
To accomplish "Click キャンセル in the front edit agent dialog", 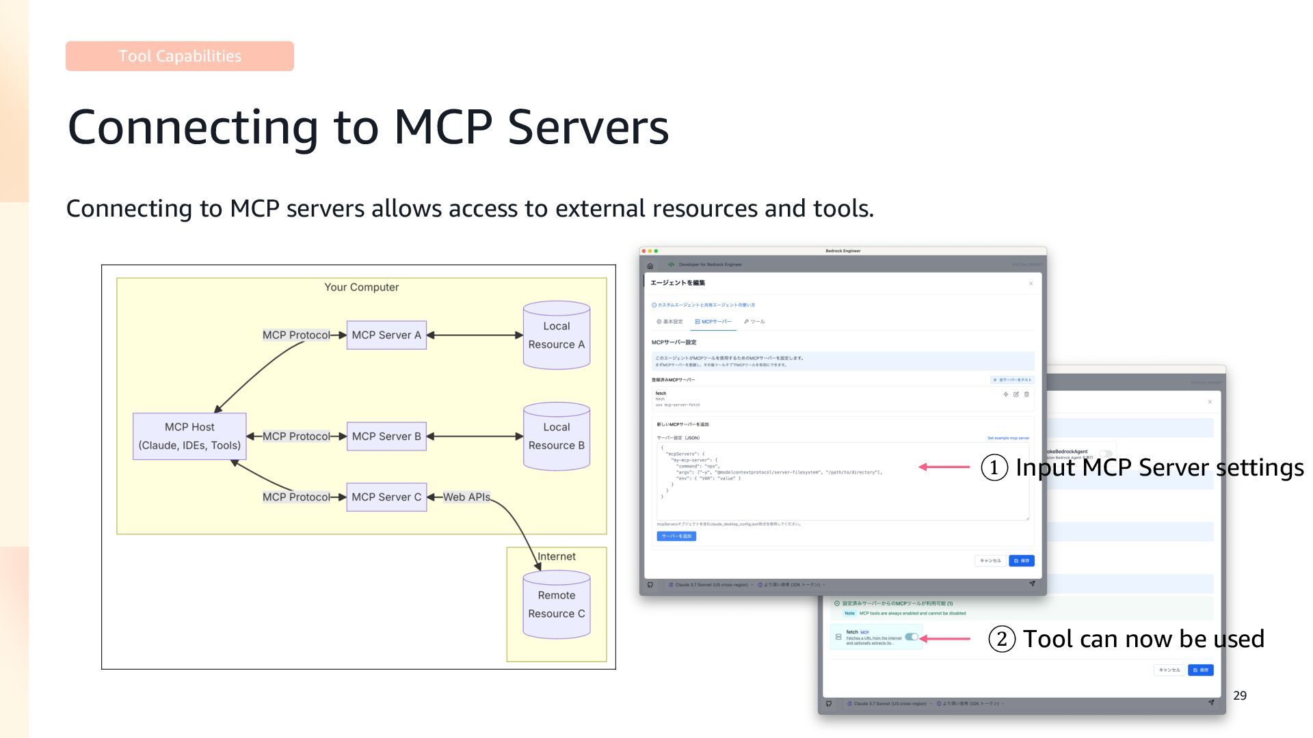I will [990, 561].
